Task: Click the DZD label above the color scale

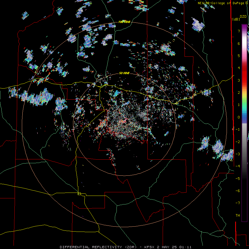Action: (x=243, y=17)
